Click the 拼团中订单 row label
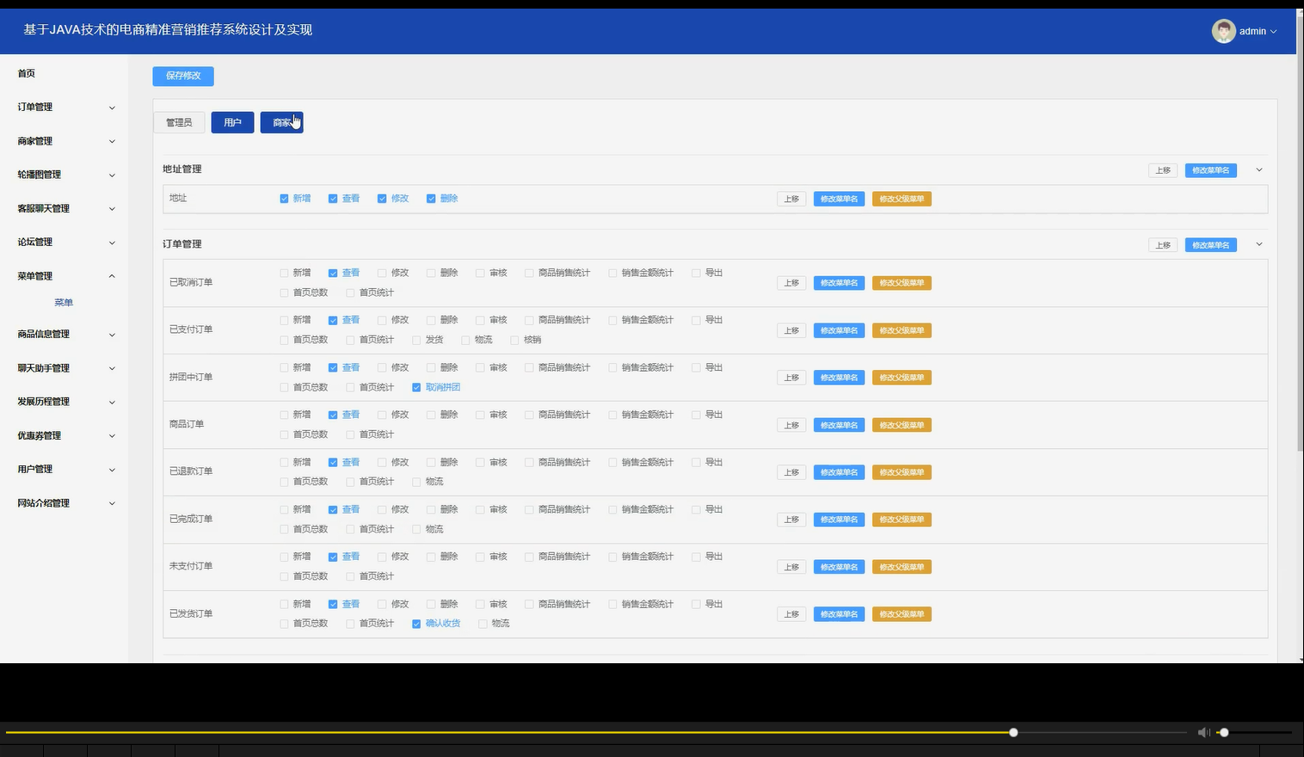This screenshot has height=757, width=1304. click(191, 377)
